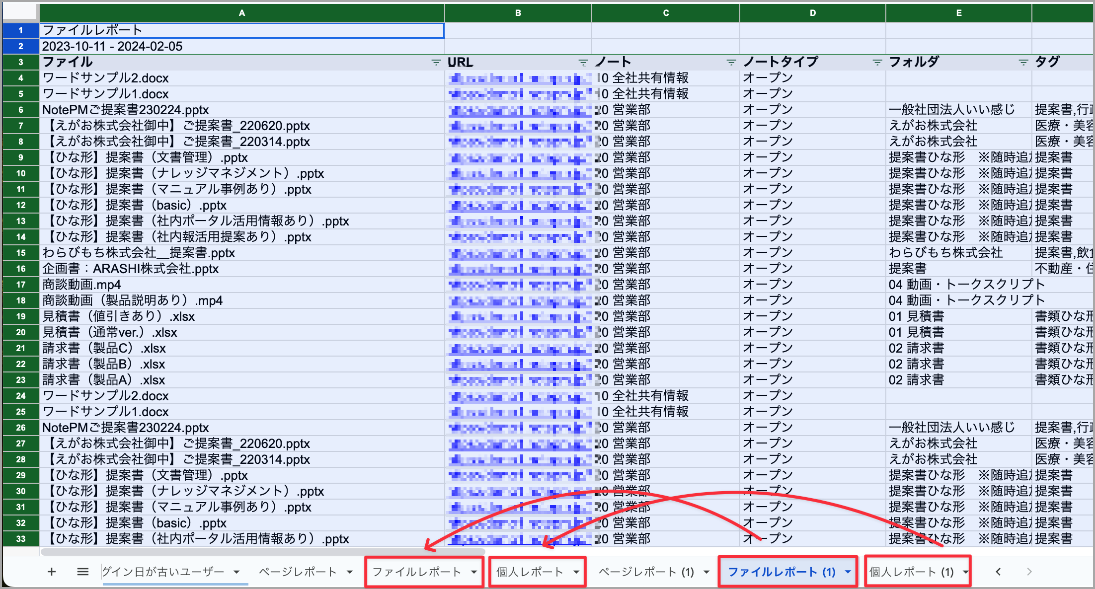The height and width of the screenshot is (589, 1095).
Task: Select column D header
Action: [x=813, y=13]
